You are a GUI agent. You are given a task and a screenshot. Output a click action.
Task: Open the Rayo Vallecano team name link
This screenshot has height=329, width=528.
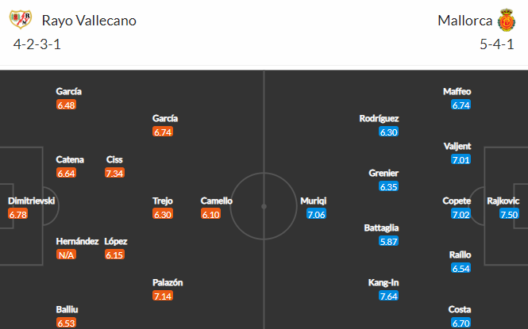pos(89,21)
